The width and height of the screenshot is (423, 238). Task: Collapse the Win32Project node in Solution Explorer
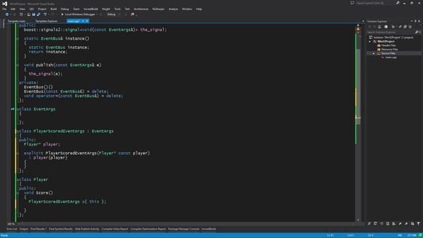coord(370,42)
